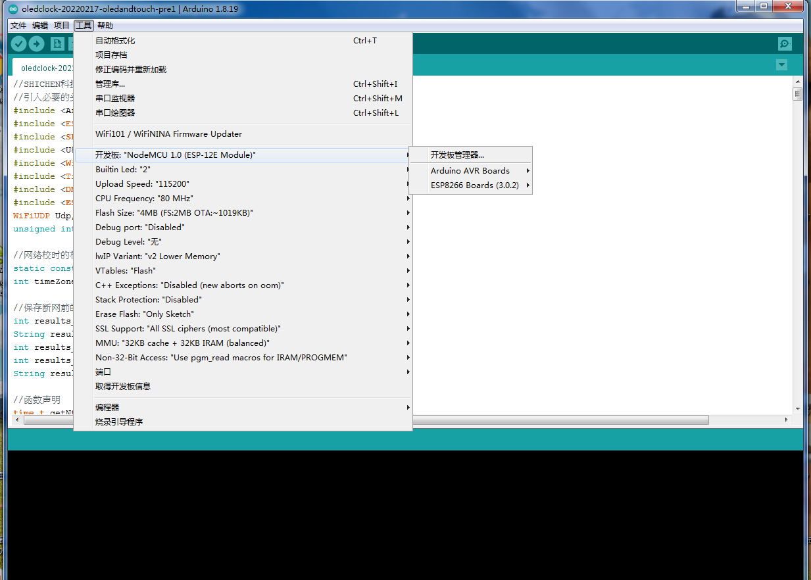Click the editor vertical scrollbar down arrow
Screen dimensions: 811x580
[x=797, y=408]
